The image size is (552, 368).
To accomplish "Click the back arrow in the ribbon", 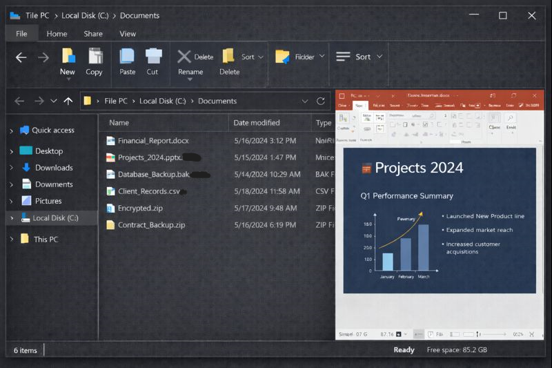I will coord(21,57).
